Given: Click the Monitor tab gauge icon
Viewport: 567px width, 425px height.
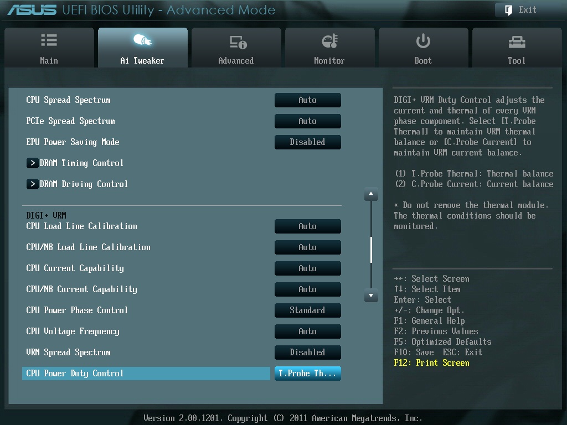Looking at the screenshot, I should (x=330, y=41).
